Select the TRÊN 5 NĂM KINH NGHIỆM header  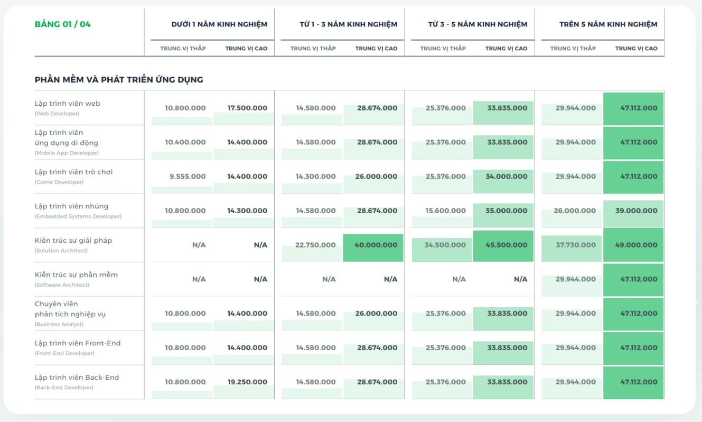coord(609,24)
